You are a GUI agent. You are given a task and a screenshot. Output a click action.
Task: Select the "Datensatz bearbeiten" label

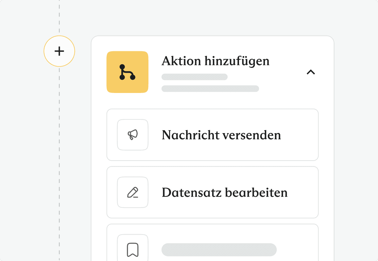224,192
